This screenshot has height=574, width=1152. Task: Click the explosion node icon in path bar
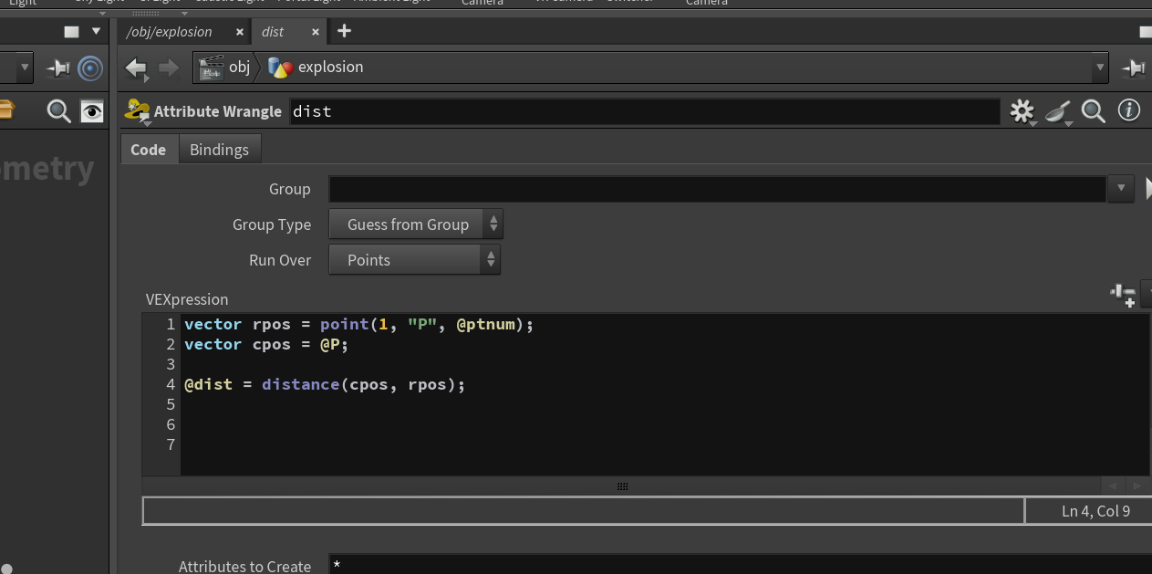280,68
